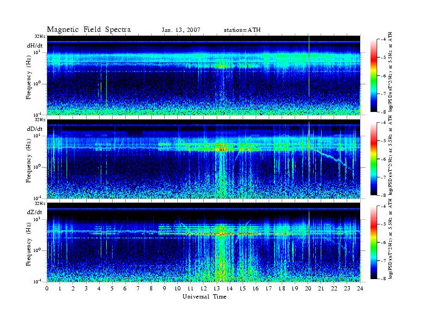Click the dD/dt spectrogram plot
The width and height of the screenshot is (429, 331).
coord(204,159)
